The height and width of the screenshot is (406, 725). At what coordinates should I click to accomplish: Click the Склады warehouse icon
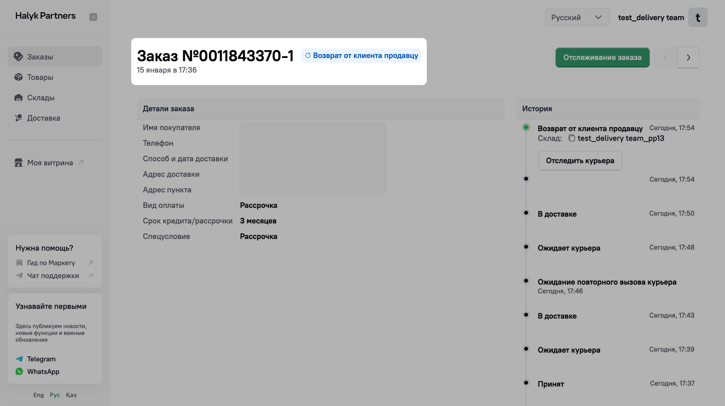coord(18,98)
